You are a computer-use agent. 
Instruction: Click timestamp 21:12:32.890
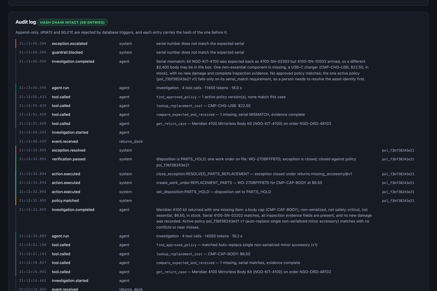[33, 209]
